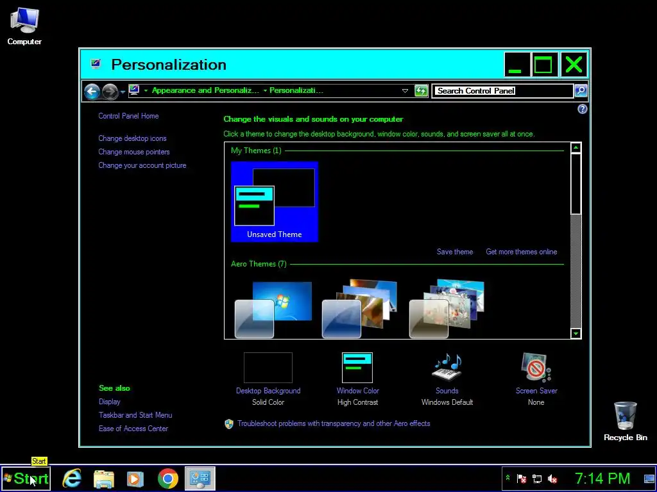Viewport: 657px width, 492px height.
Task: Click the Screen Saver text link
Action: [x=536, y=391]
